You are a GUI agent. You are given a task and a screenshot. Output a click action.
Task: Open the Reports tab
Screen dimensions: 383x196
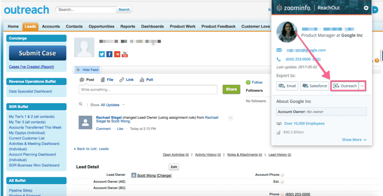coord(128,26)
